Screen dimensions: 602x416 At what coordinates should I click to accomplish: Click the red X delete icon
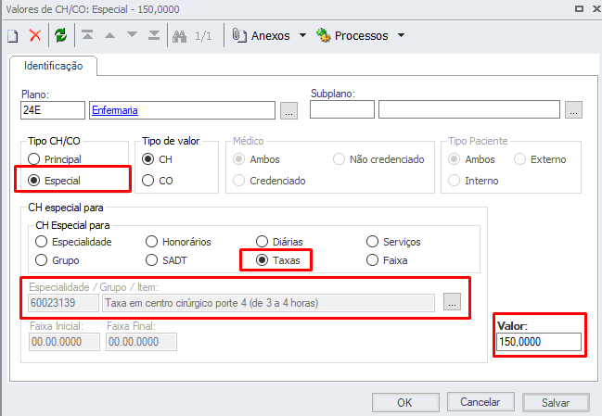(35, 35)
